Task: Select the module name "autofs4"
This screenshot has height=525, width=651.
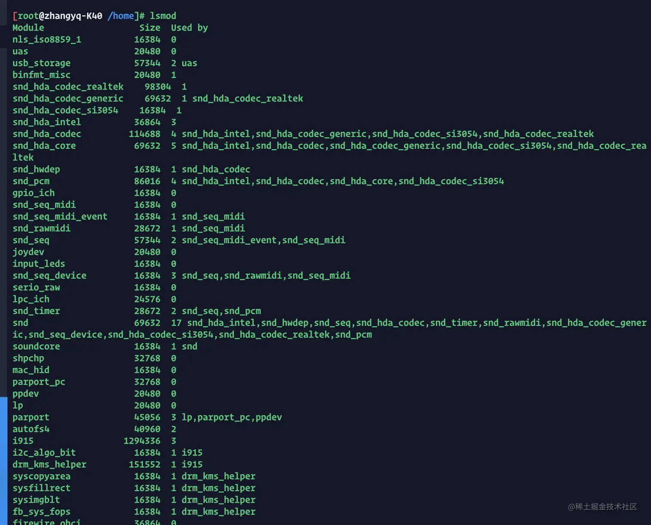Action: coord(31,429)
